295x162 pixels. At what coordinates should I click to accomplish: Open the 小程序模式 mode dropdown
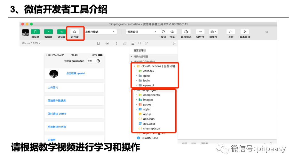101,32
